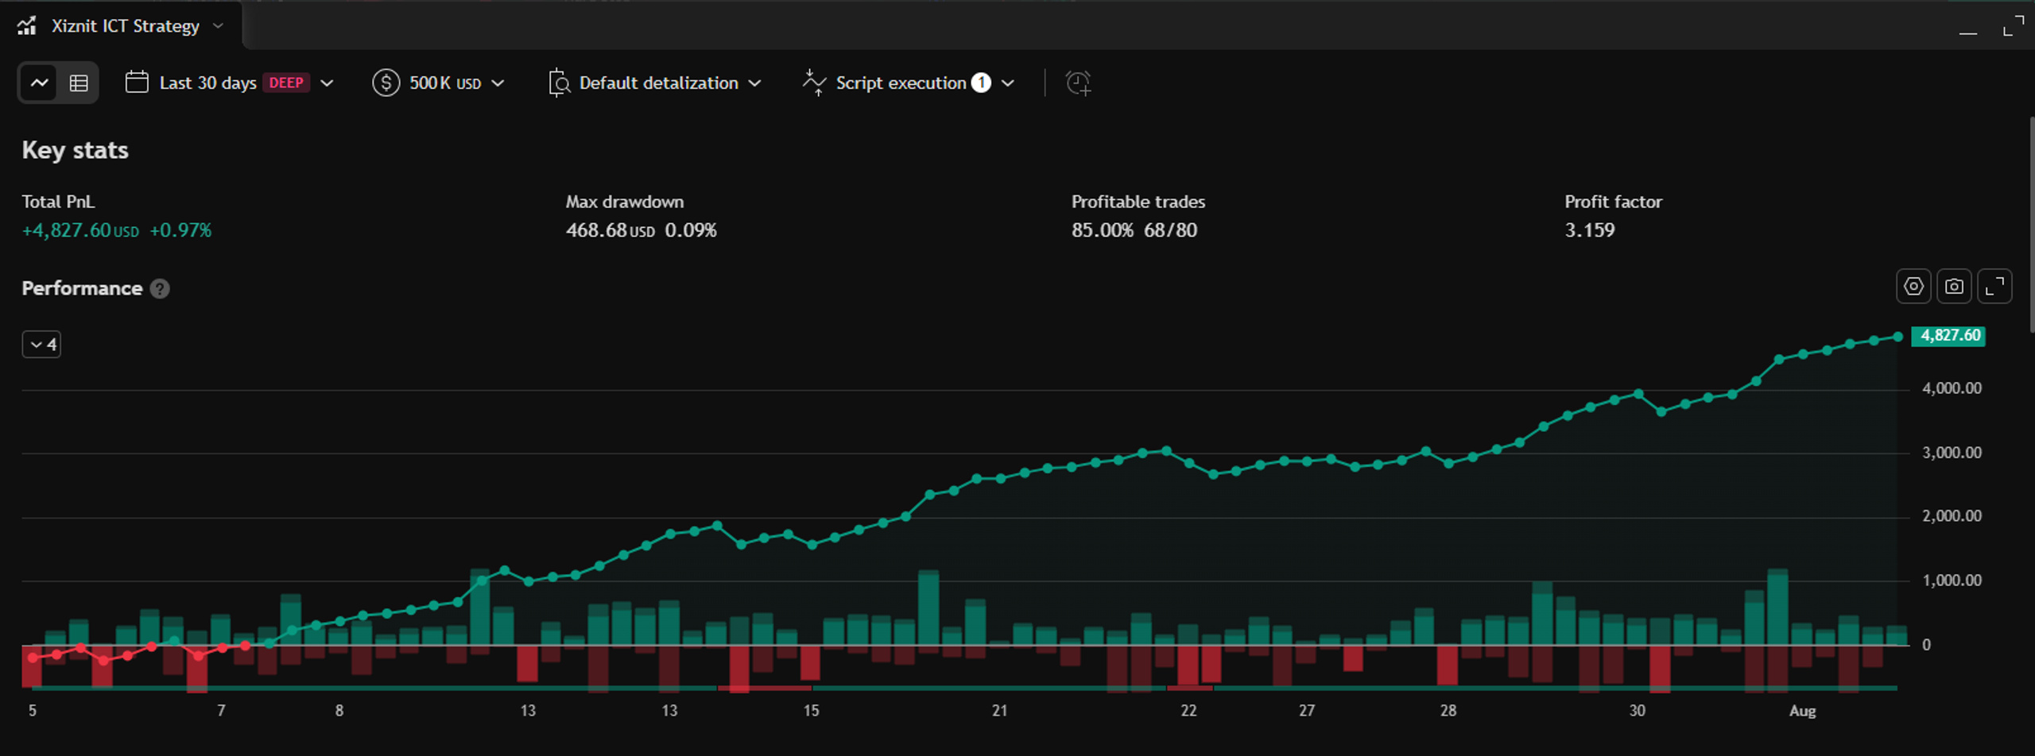Click the Script execution chart icon

click(814, 83)
